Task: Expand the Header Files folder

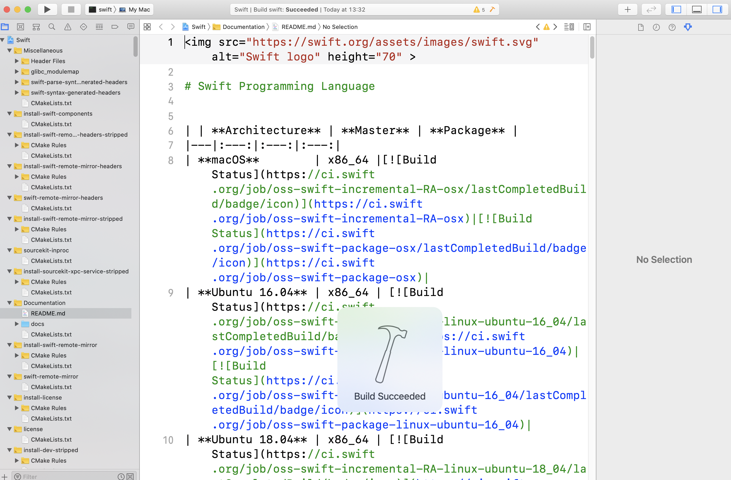Action: pyautogui.click(x=17, y=61)
